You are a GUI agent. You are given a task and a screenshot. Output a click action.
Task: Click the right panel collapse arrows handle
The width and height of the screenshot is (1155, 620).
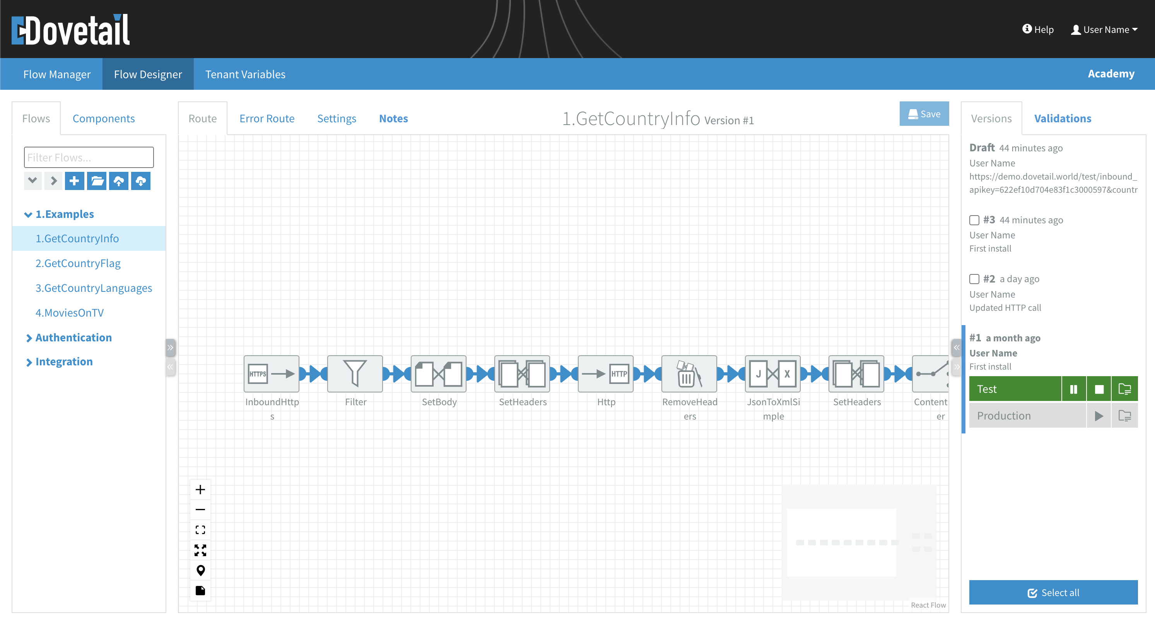(956, 347)
